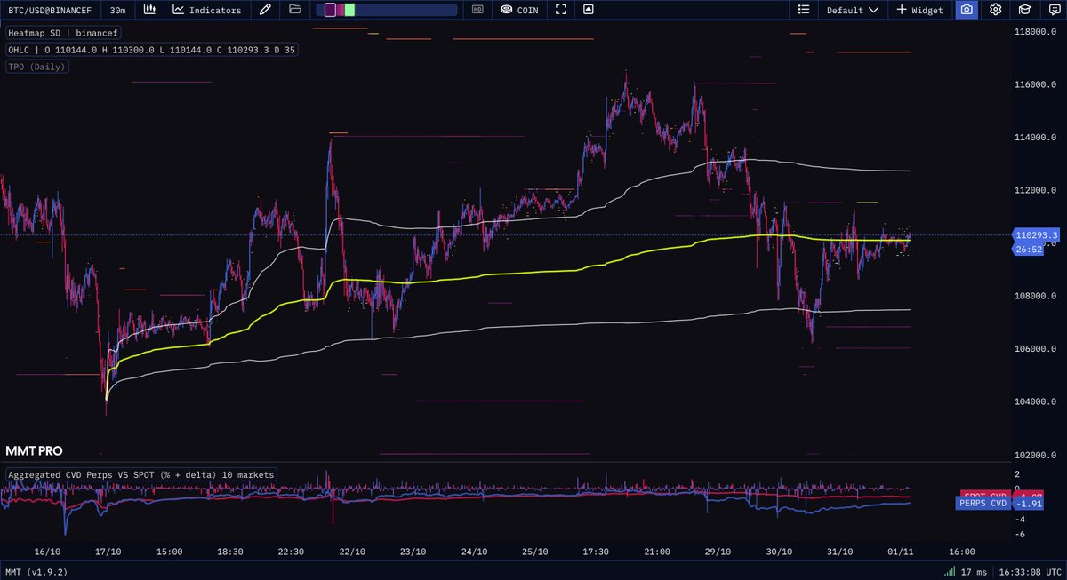Select the pencil drawing tool
Viewport: 1067px width, 580px height.
point(265,10)
